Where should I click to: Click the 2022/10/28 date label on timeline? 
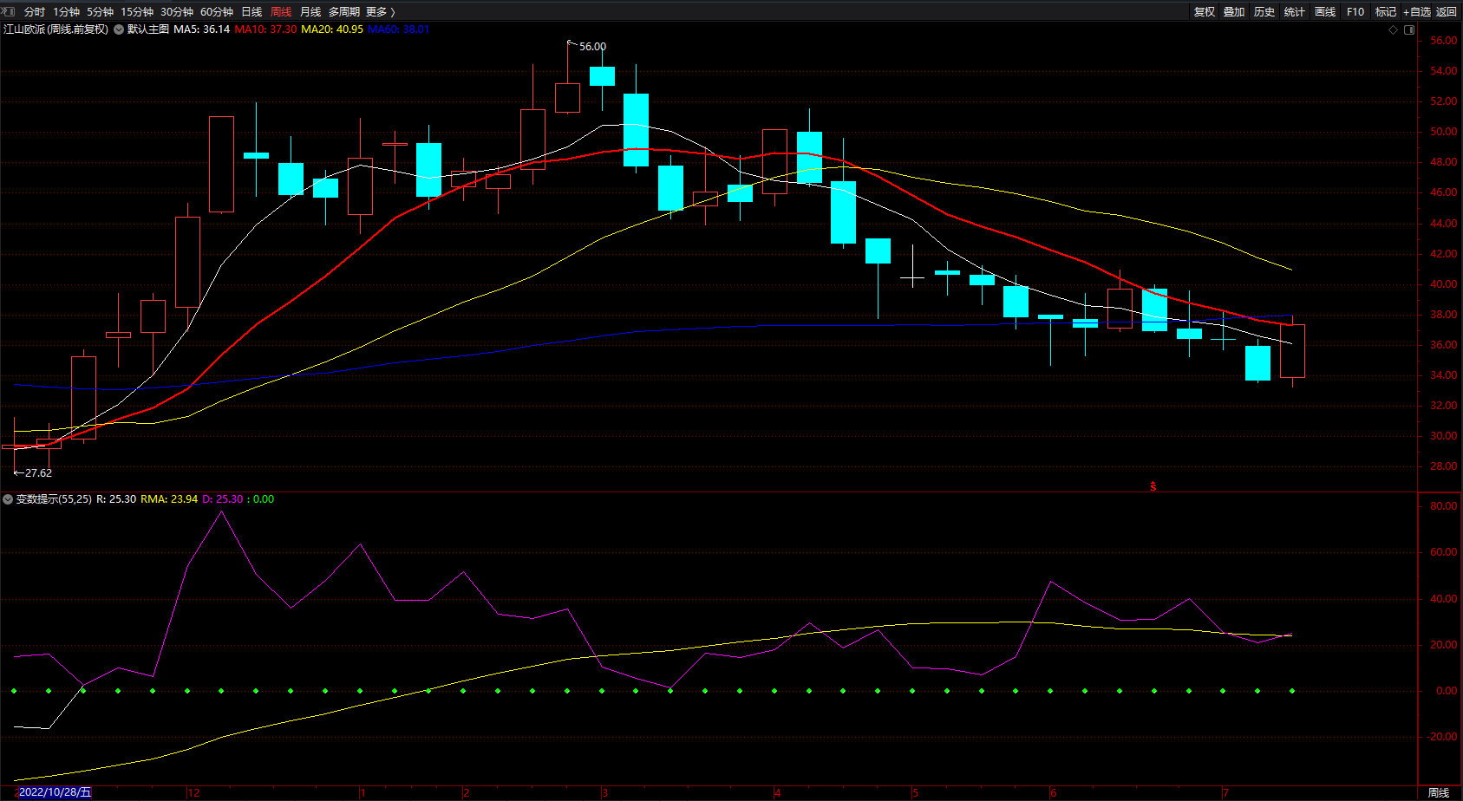click(x=54, y=792)
